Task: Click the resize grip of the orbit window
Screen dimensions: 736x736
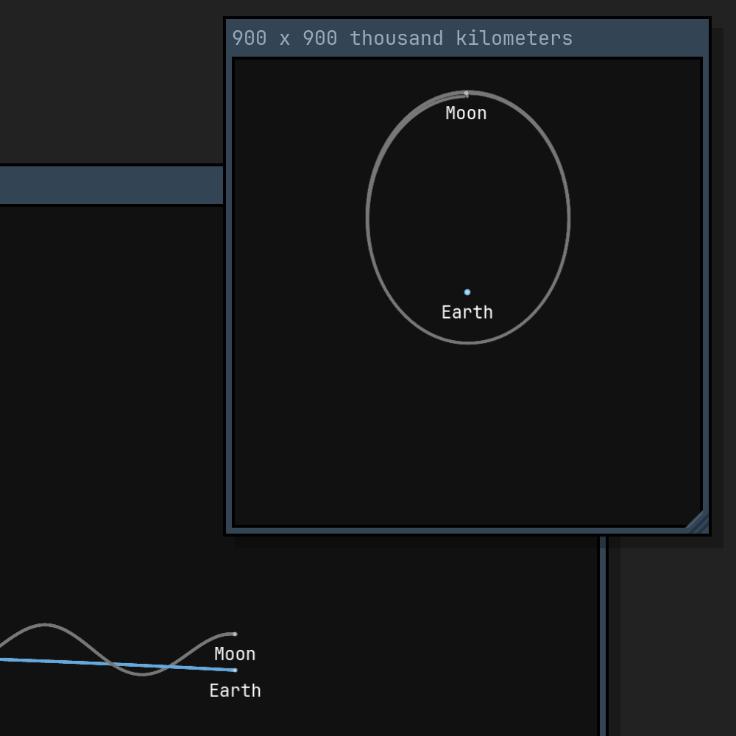Action: tap(698, 521)
